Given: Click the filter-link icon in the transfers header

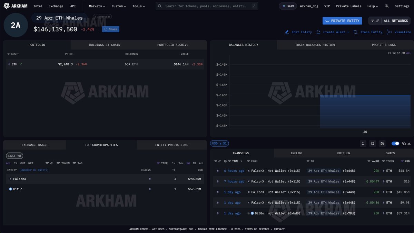Looking at the screenshot, I should [217, 161].
